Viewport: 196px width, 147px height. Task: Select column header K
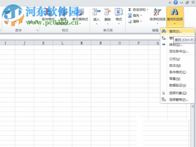pos(44,43)
